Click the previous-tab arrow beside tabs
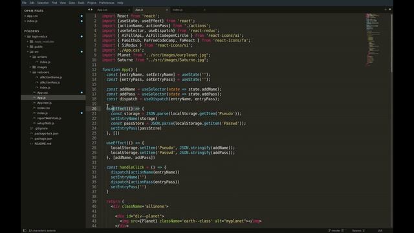414x233 pixels. [89, 10]
